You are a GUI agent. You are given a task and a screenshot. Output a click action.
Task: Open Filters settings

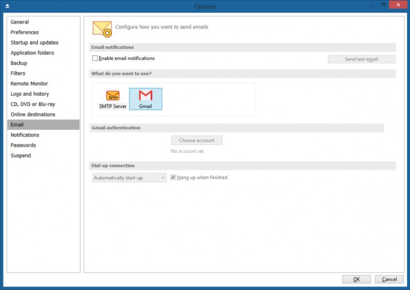click(43, 73)
